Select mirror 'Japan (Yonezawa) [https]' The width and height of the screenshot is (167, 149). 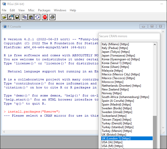(127, 56)
